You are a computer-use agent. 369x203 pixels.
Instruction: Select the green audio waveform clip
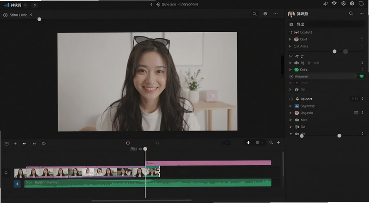click(148, 183)
